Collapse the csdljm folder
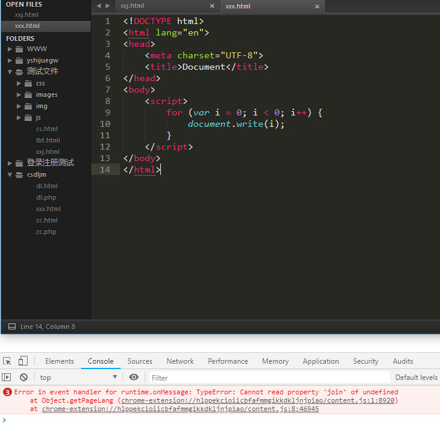Image resolution: width=440 pixels, height=425 pixels. coord(10,175)
